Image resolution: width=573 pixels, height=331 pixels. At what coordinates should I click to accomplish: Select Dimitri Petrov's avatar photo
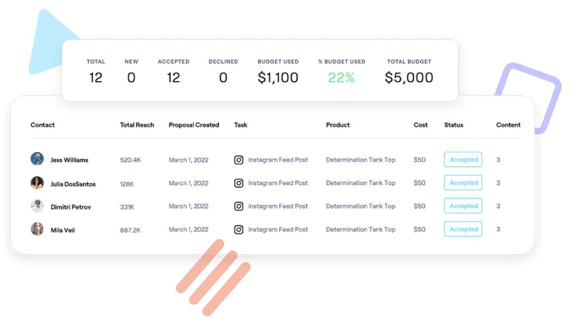pos(37,206)
